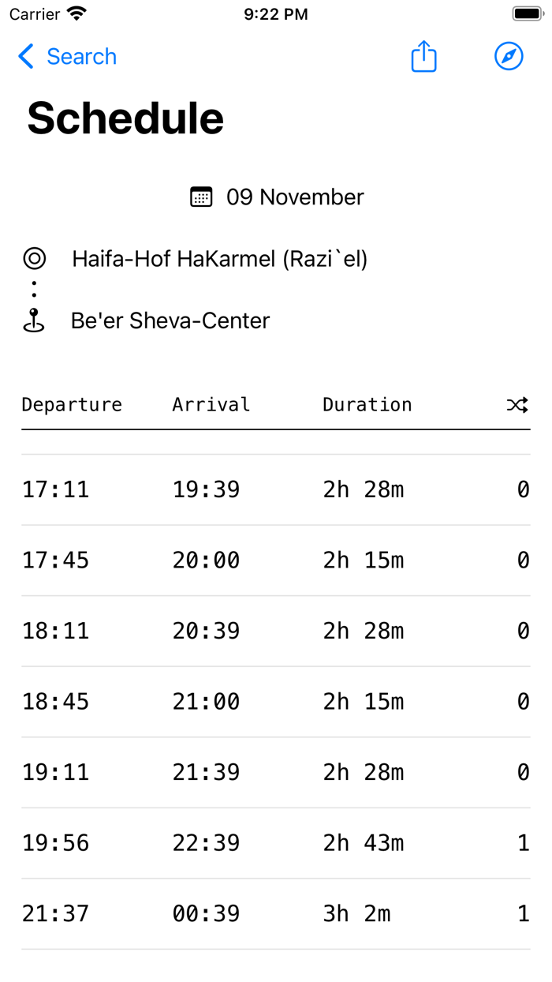Tap the Arrival column header
The image size is (552, 982).
211,404
